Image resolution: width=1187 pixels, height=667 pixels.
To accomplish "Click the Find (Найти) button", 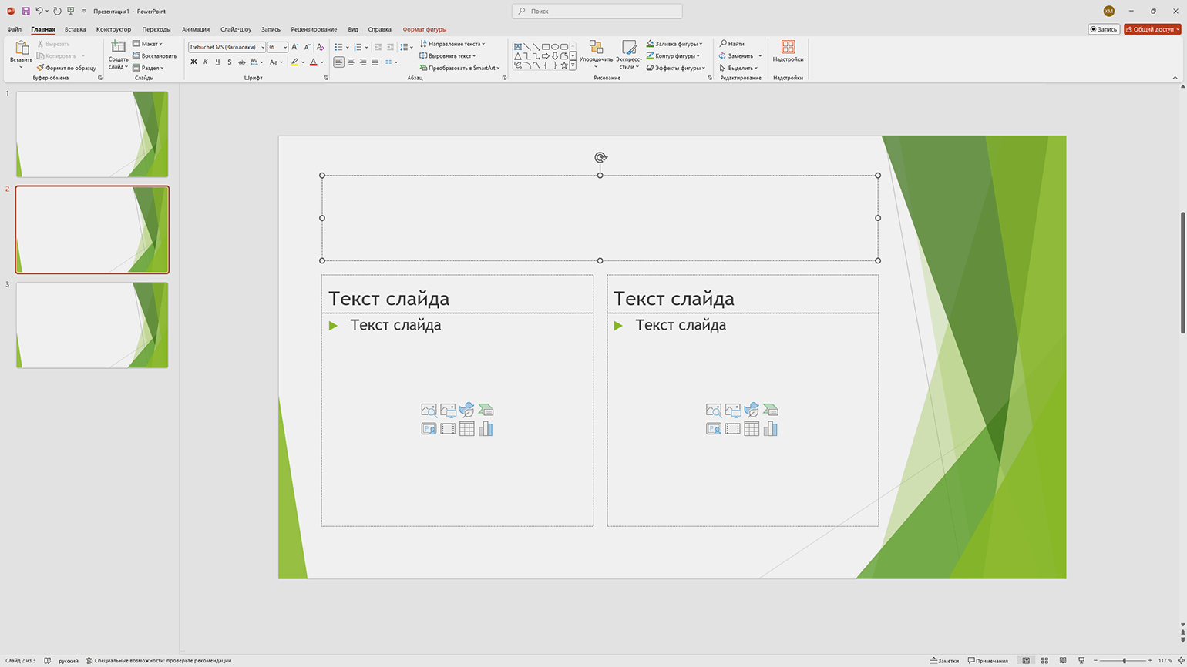I will coord(731,44).
